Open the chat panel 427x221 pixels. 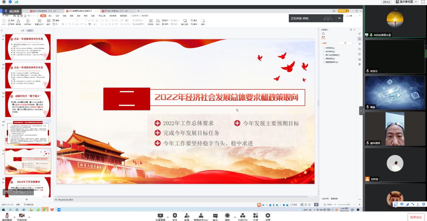pos(215,216)
